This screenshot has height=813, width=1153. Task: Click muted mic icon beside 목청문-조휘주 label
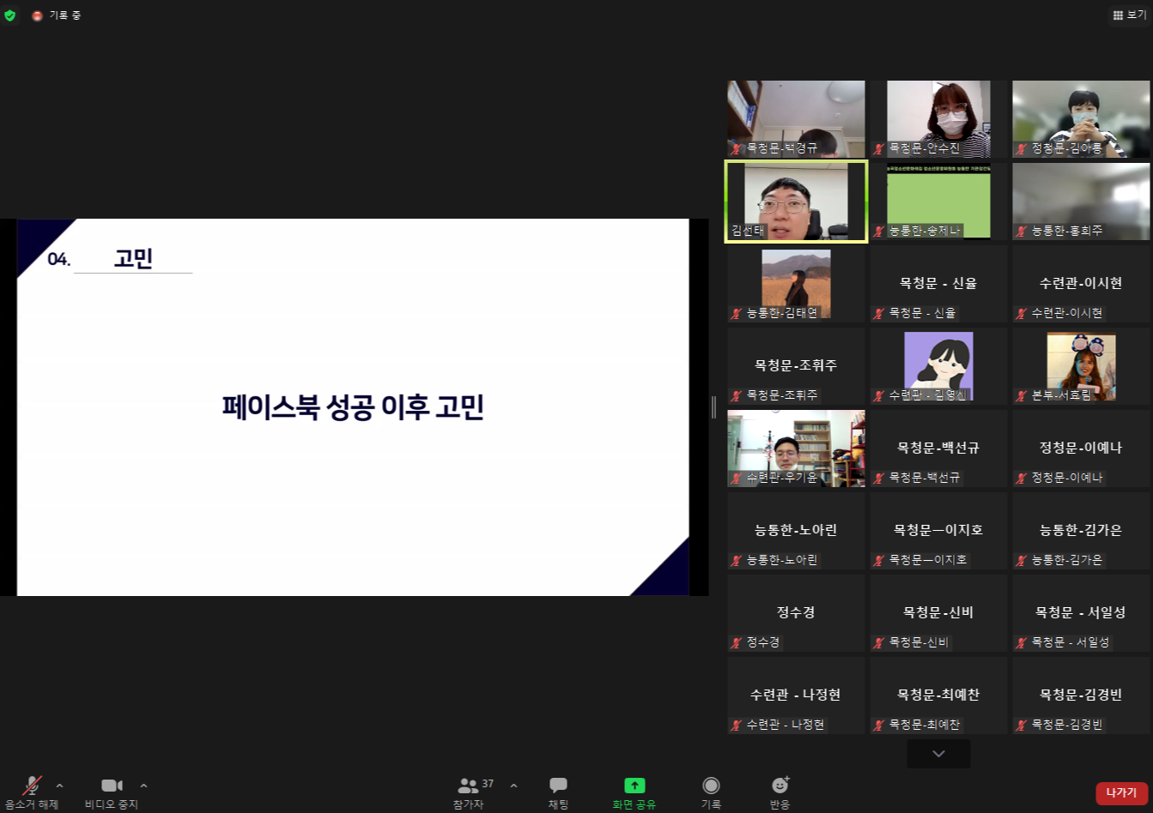(737, 395)
